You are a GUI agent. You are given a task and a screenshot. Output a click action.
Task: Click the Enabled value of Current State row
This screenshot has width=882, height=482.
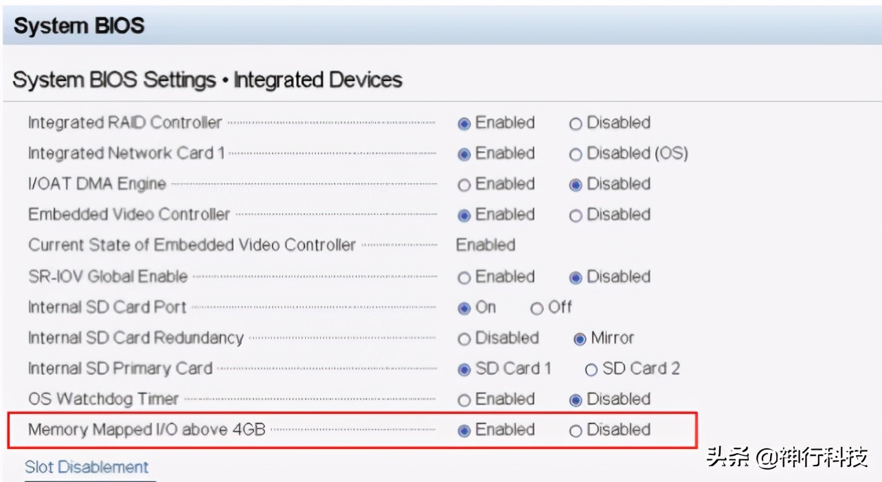[x=486, y=245]
